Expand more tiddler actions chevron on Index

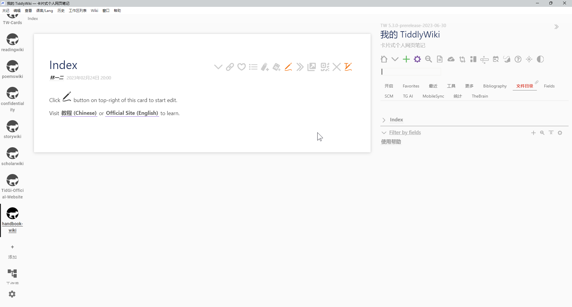pos(218,67)
